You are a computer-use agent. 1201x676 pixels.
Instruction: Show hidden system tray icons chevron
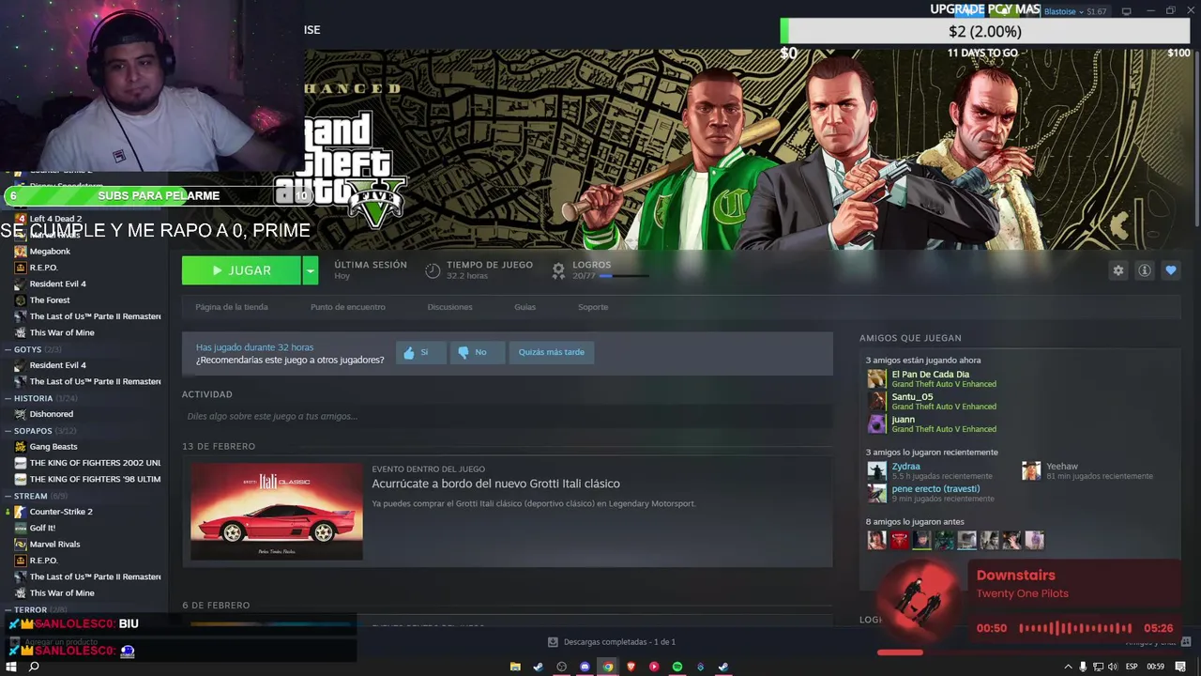click(x=1068, y=667)
